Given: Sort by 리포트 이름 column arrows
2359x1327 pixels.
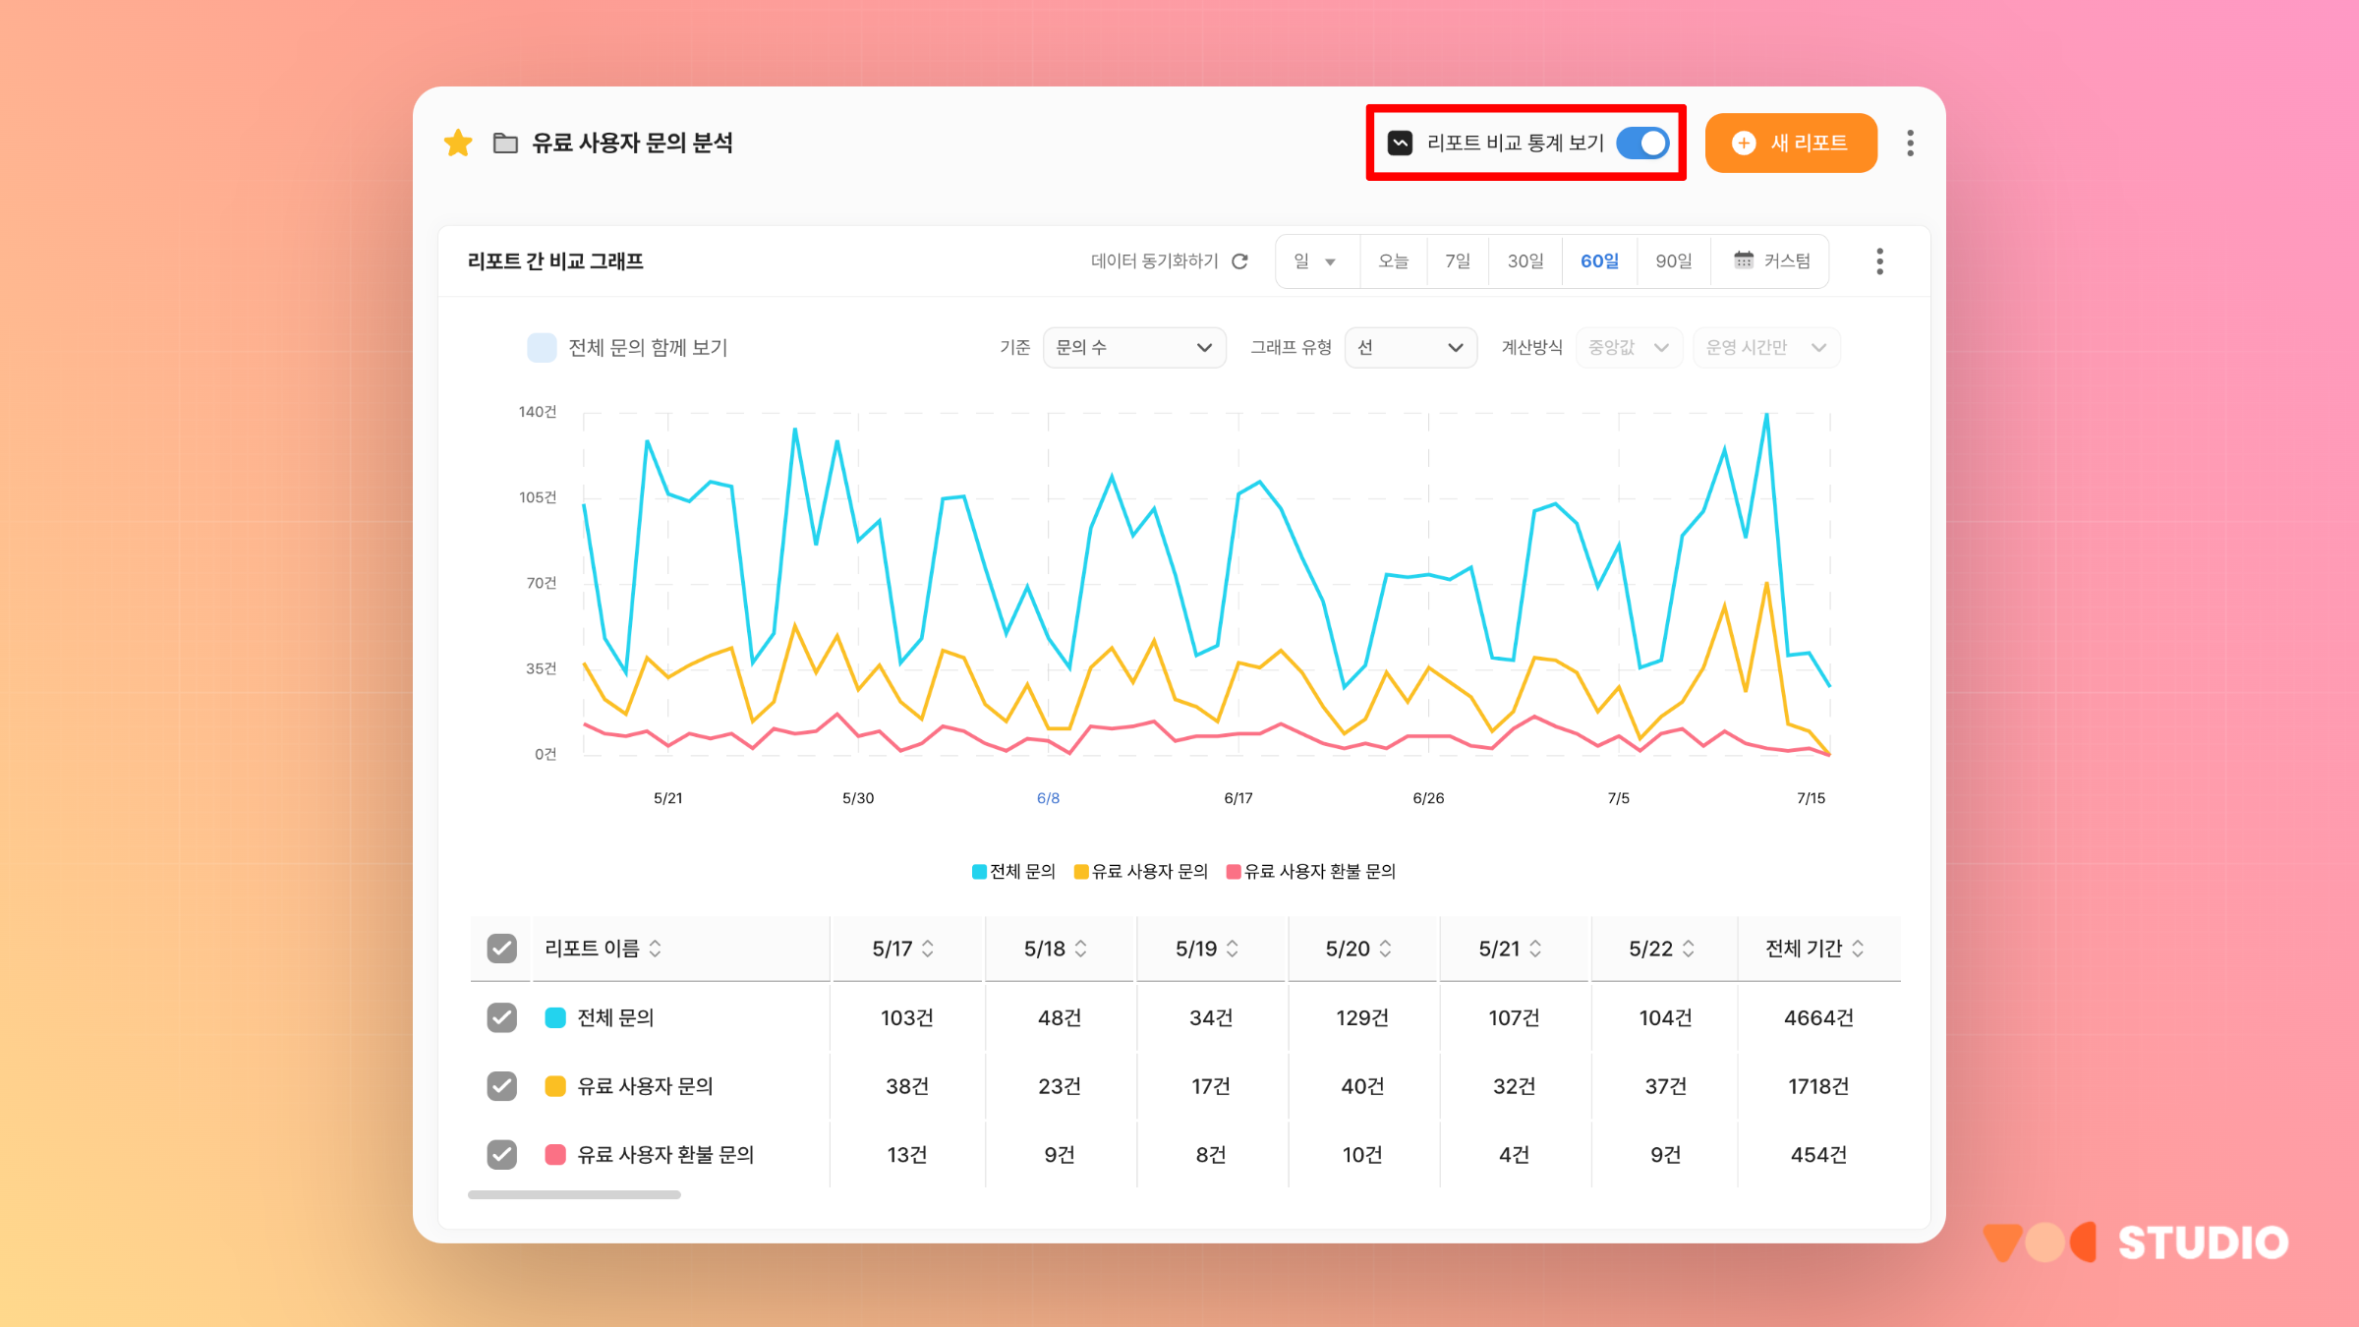Looking at the screenshot, I should click(656, 949).
